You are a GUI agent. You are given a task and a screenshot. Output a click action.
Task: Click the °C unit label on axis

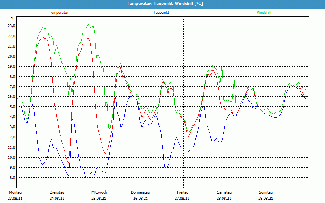pyautogui.click(x=13, y=18)
